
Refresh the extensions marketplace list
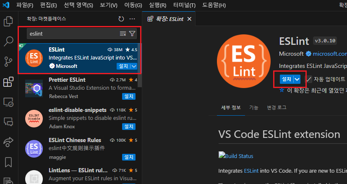pos(121,19)
